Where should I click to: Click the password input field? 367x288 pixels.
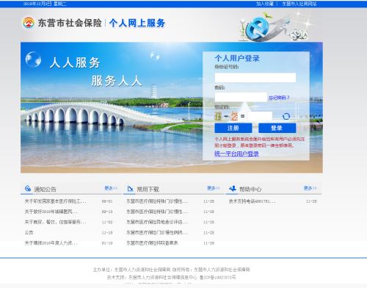241,97
